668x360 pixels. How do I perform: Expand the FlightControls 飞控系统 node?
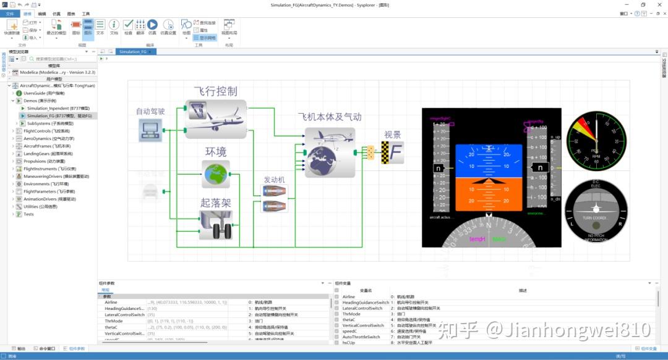tap(13, 131)
